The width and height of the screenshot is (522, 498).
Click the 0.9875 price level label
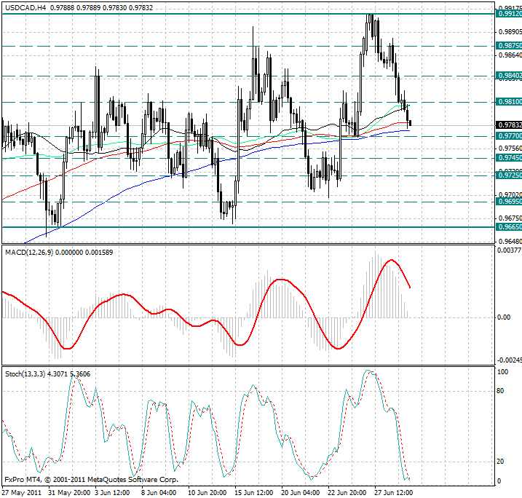point(509,46)
